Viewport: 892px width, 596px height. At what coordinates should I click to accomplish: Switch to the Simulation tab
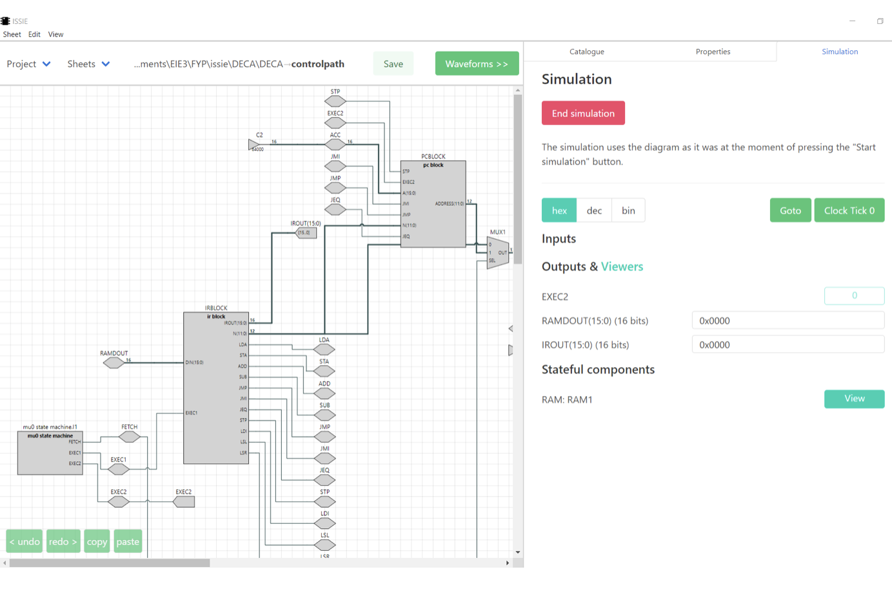(840, 52)
